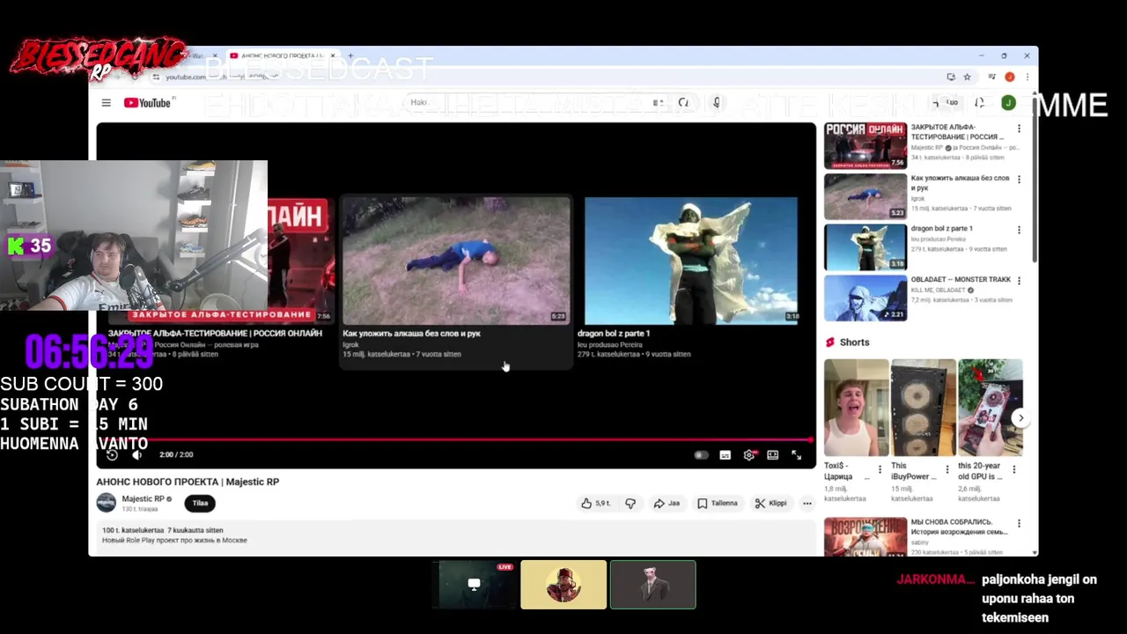This screenshot has height=634, width=1127.
Task: Toggle the autoplay switch in the player
Action: coord(701,455)
